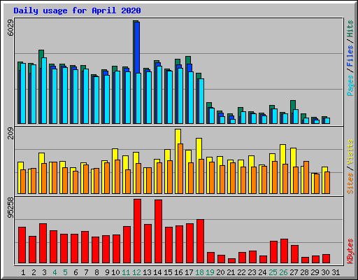358x280 pixels.
Task: Click day label 1 on the x-axis
Action: tap(23, 272)
